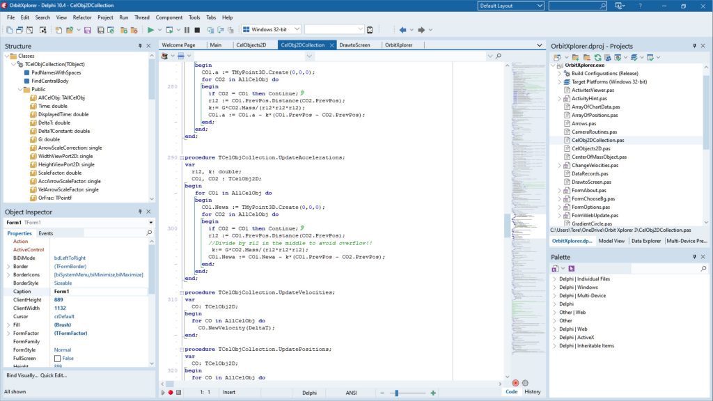
Task: Click the search icon in Object Inspector
Action: click(x=149, y=233)
